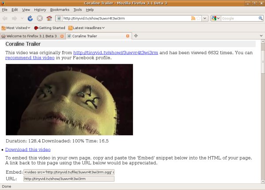Click the Download this video link
This screenshot has height=190, width=265.
click(x=28, y=149)
